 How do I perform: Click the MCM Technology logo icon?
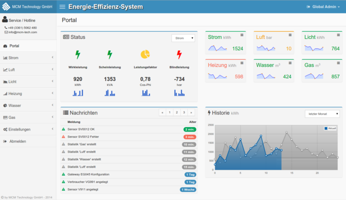pos(6,6)
